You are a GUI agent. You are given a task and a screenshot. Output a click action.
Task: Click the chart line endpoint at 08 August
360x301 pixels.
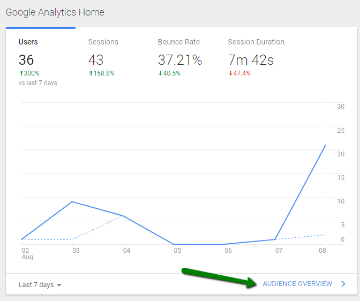coord(325,145)
